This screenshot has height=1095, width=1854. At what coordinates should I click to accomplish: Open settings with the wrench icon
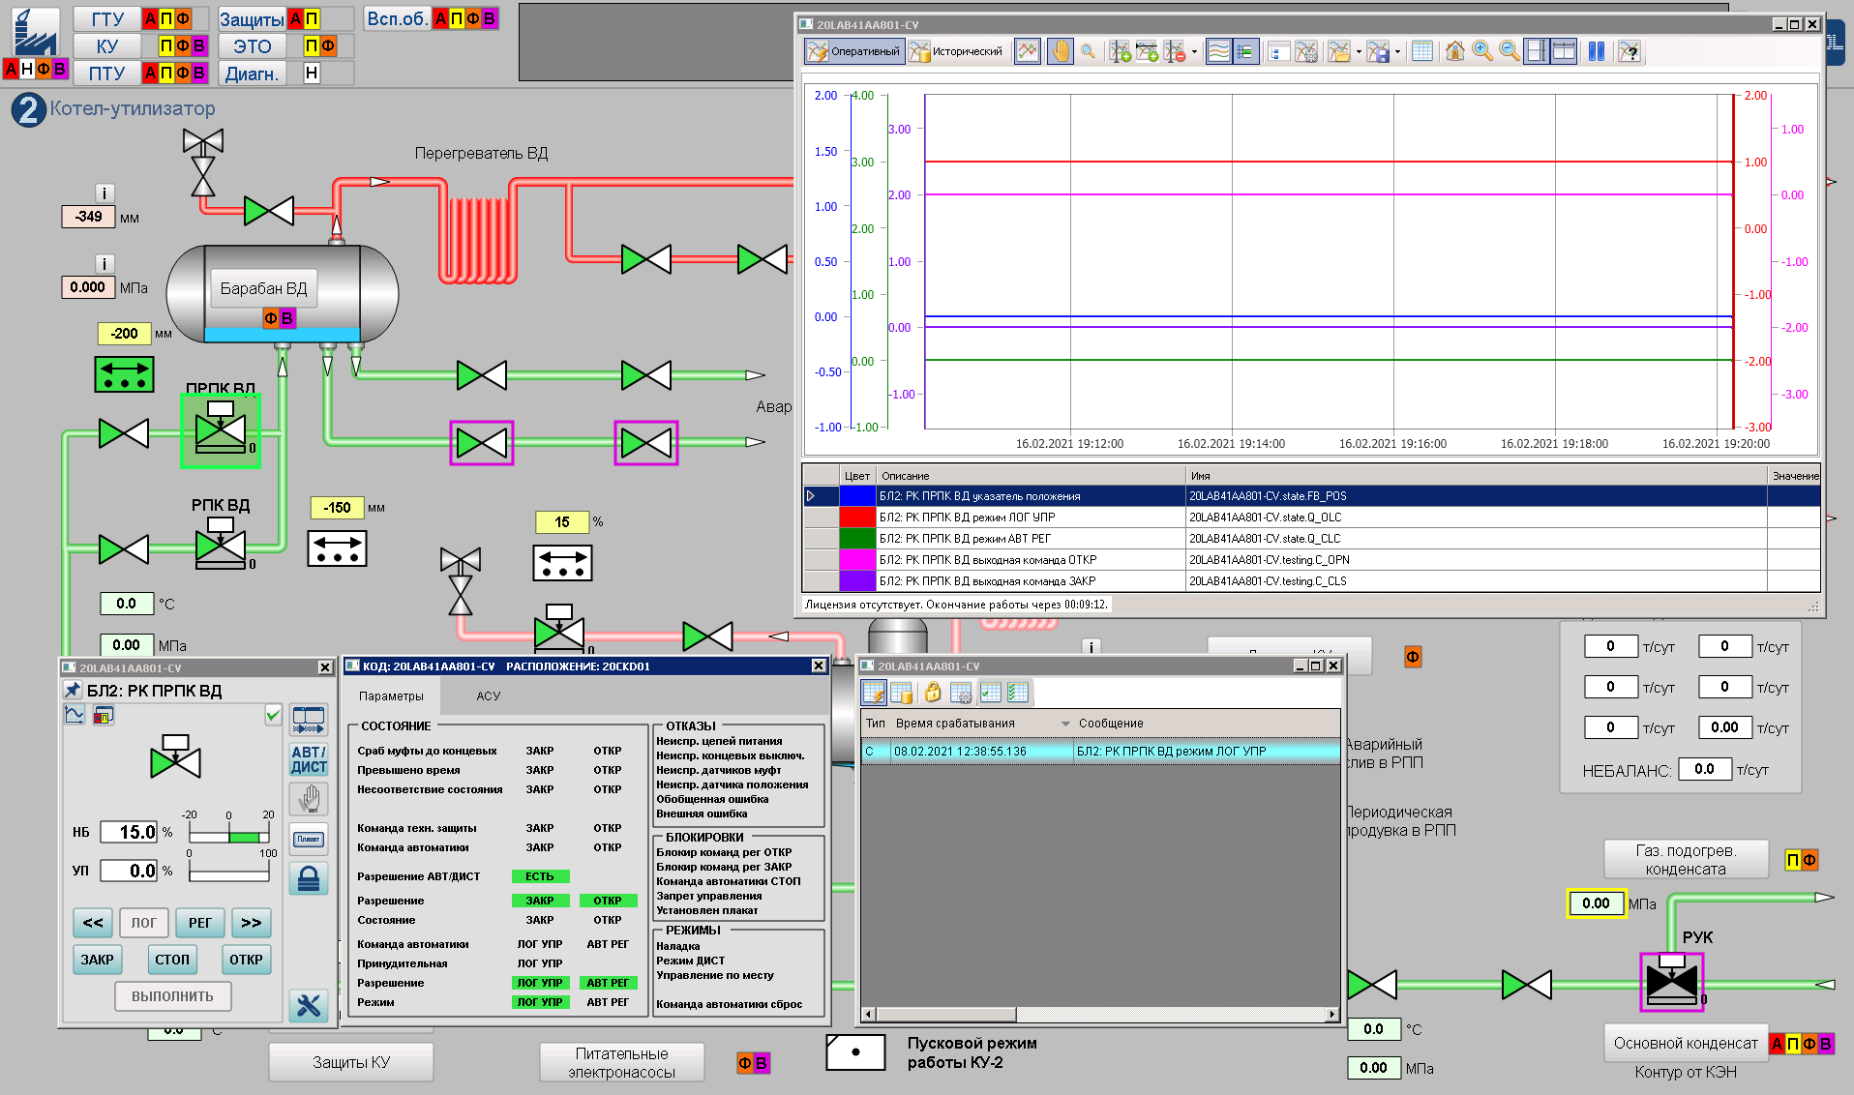[308, 1005]
